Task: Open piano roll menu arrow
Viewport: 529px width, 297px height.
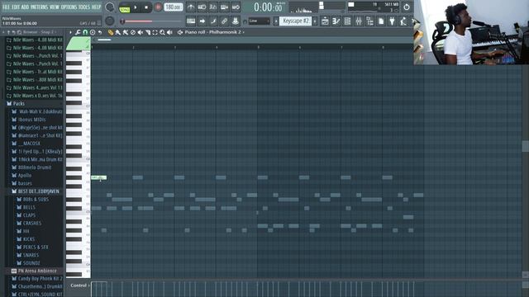Action: point(70,32)
